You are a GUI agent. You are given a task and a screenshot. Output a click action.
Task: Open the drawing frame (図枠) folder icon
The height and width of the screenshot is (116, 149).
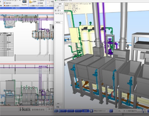pyautogui.click(x=31, y=2)
